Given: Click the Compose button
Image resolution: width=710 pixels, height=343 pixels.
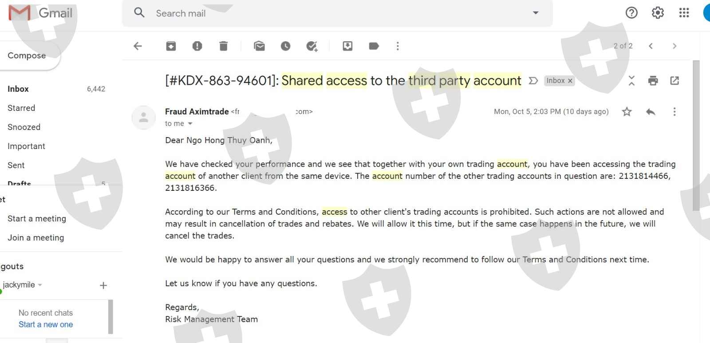Looking at the screenshot, I should [x=27, y=55].
